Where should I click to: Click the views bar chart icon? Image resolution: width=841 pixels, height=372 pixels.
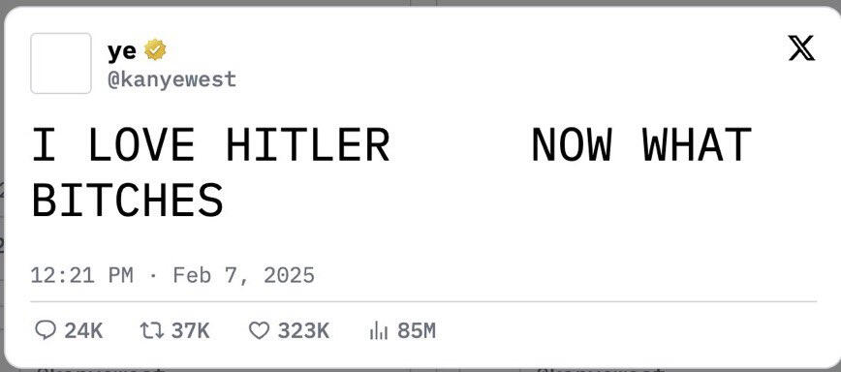click(x=379, y=330)
